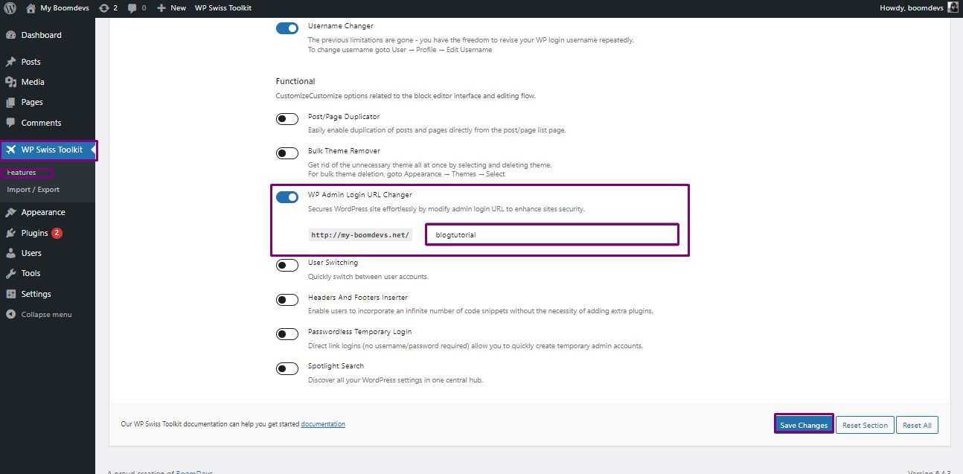The height and width of the screenshot is (474, 963).
Task: Click the WP Admin Login URL Changer label
Action: [x=360, y=195]
